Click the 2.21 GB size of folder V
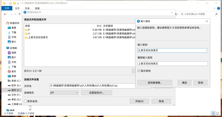The height and width of the screenshot is (117, 222). point(97,34)
